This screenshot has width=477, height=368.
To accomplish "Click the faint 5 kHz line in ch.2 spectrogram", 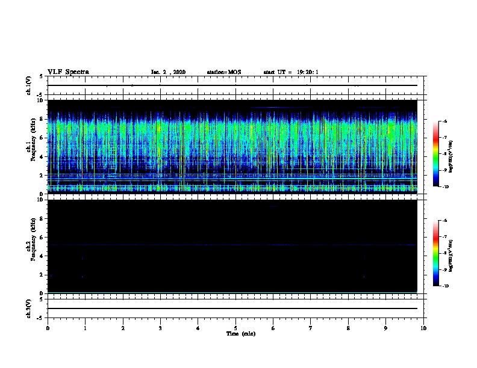I will click(232, 245).
